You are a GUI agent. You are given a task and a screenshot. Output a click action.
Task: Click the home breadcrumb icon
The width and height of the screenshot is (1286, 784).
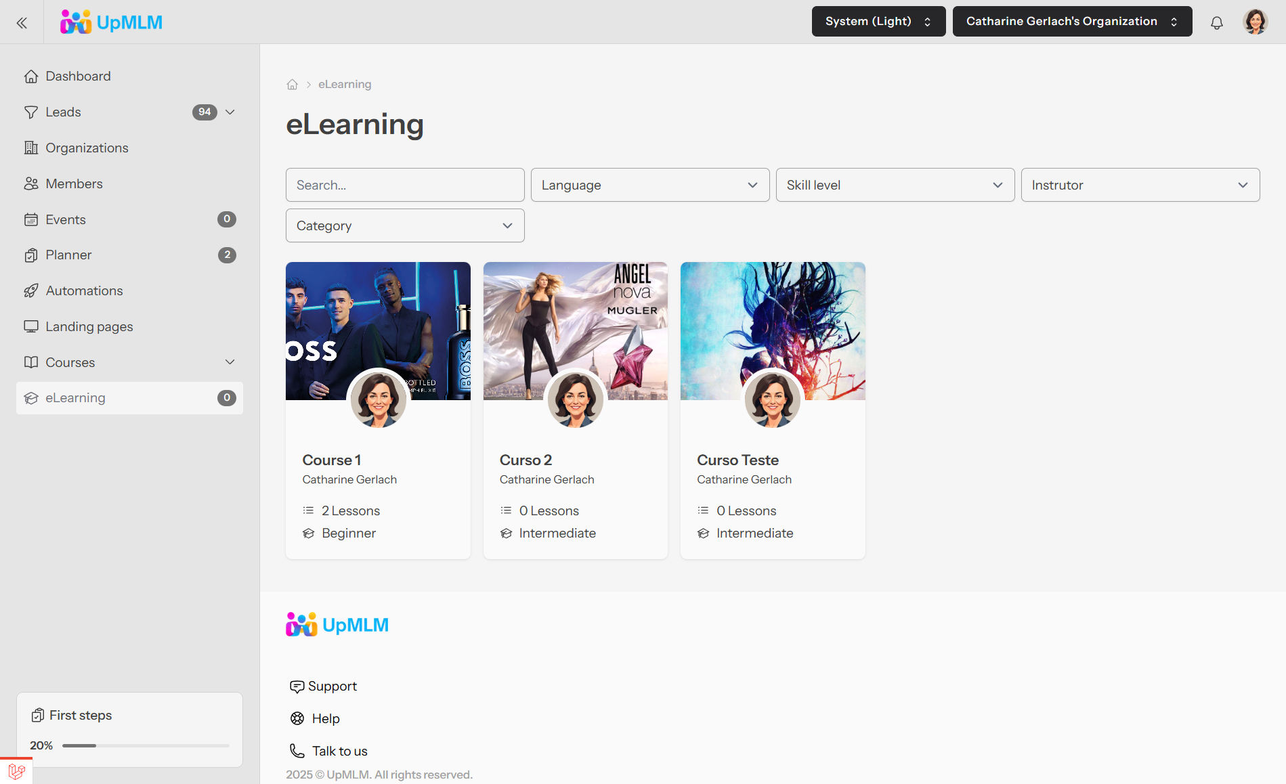coord(292,85)
